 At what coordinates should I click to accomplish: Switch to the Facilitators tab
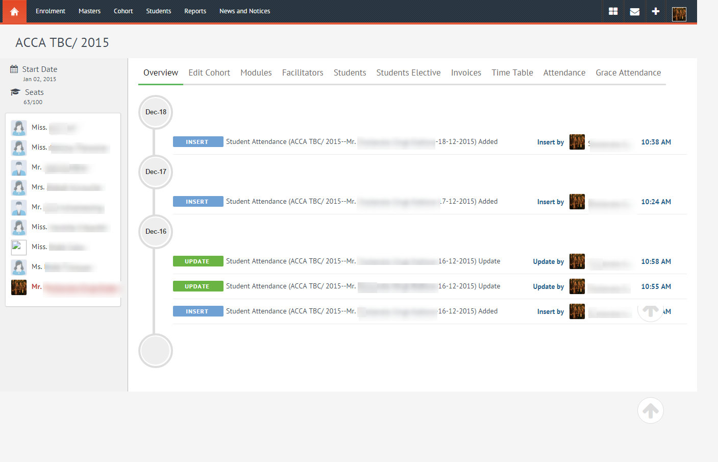pyautogui.click(x=303, y=72)
